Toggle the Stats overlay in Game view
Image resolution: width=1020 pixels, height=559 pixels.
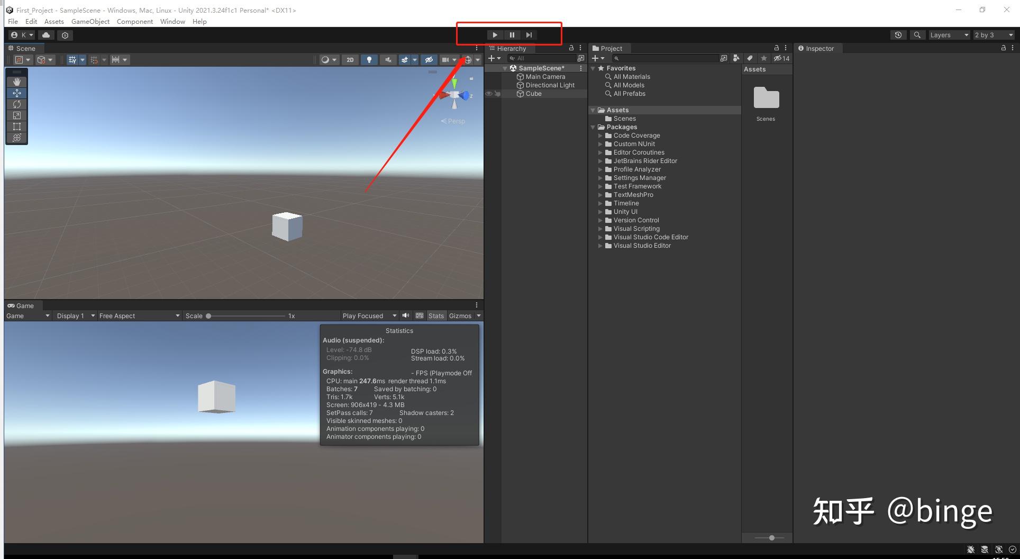436,315
